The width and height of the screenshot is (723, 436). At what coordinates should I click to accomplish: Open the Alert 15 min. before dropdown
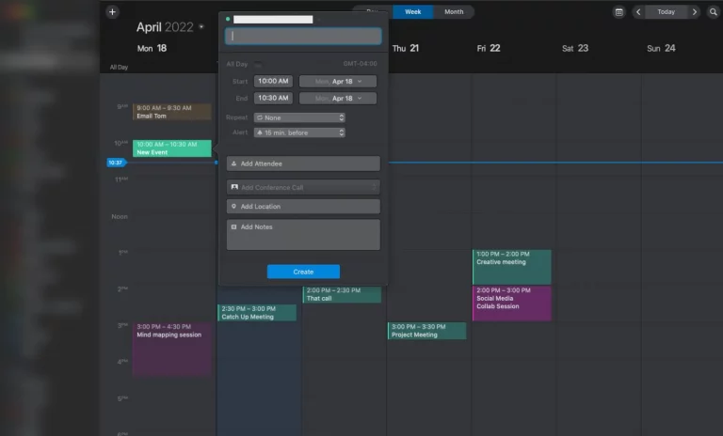pyautogui.click(x=299, y=132)
